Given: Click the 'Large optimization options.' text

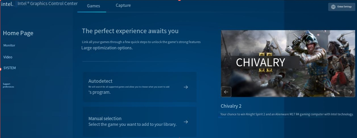Looking at the screenshot, I should 107,48.
